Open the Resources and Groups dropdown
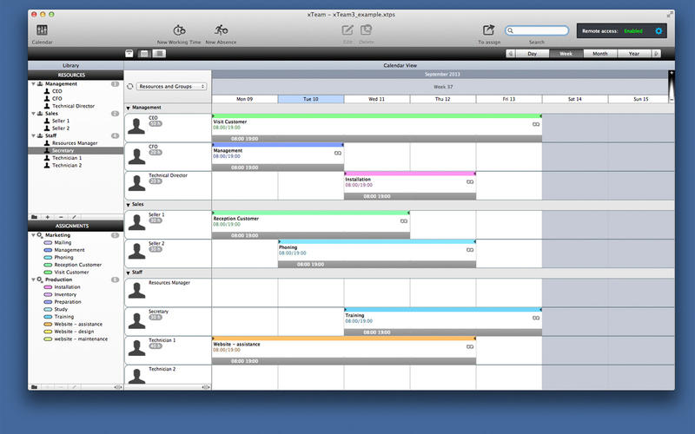The width and height of the screenshot is (695, 434). pos(172,87)
